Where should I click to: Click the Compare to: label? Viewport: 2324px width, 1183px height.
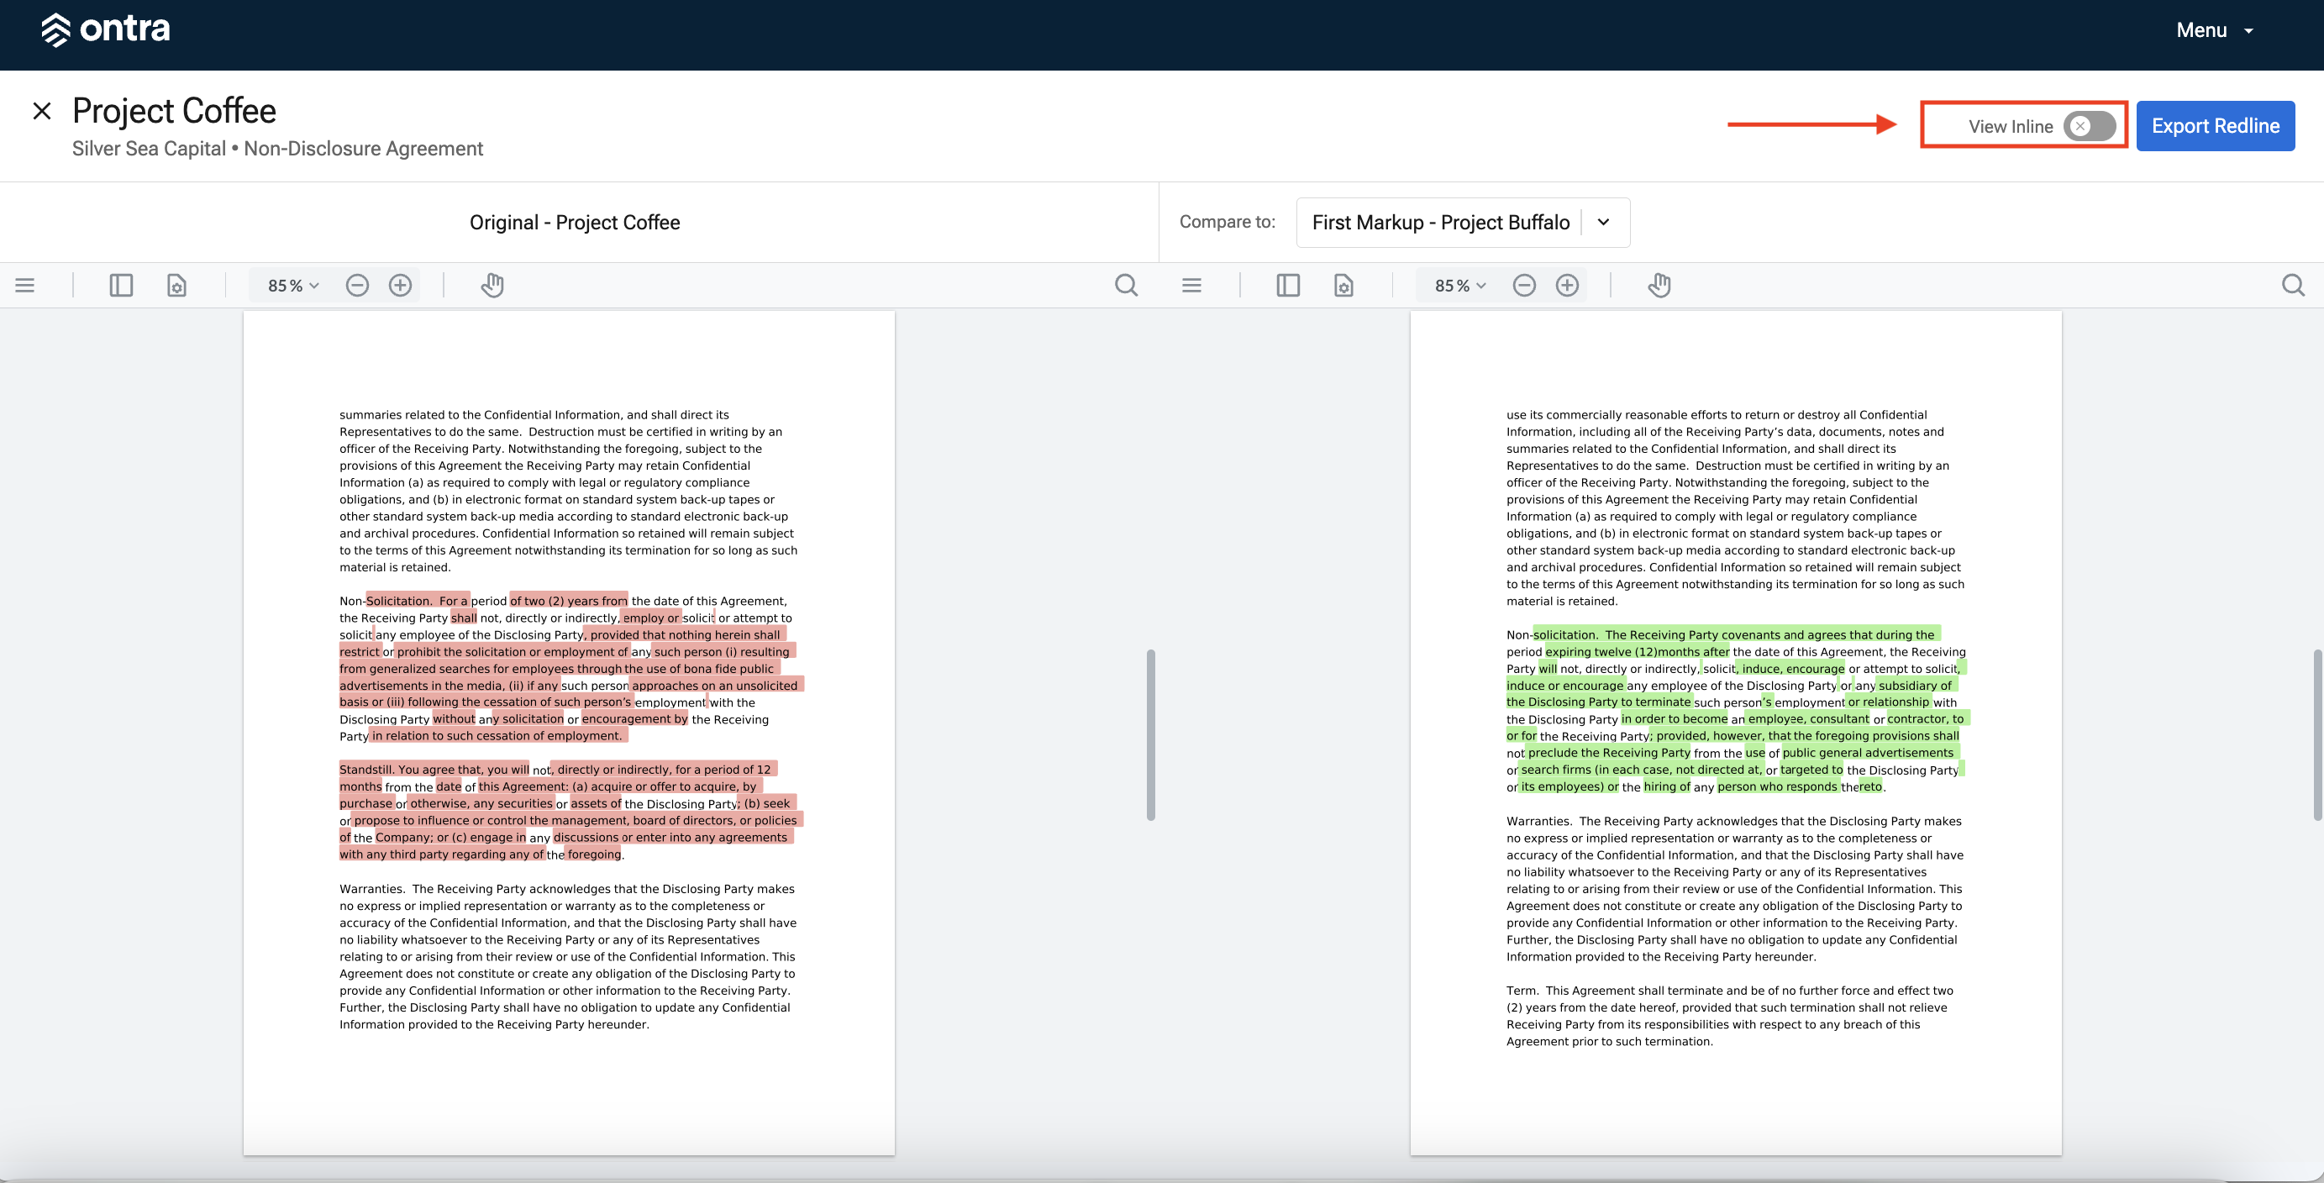coord(1227,222)
